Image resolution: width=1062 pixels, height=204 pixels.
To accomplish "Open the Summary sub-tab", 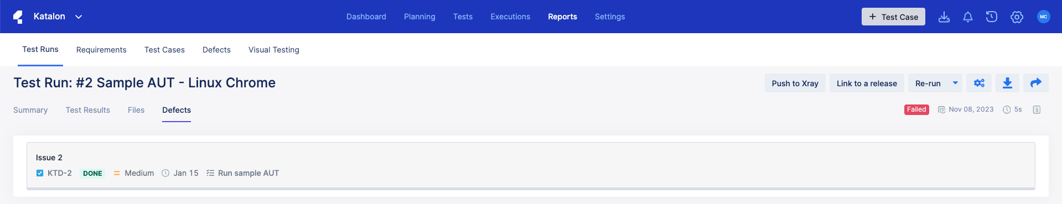I will point(30,110).
